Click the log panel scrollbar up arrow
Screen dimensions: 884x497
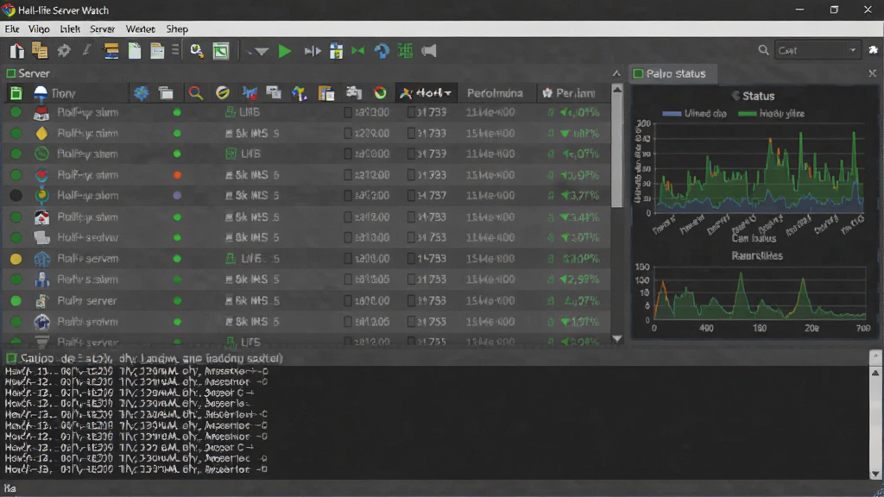click(875, 373)
